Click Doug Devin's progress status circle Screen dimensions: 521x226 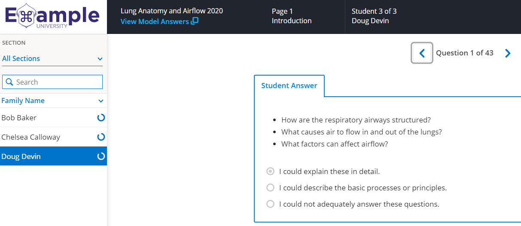pos(101,156)
